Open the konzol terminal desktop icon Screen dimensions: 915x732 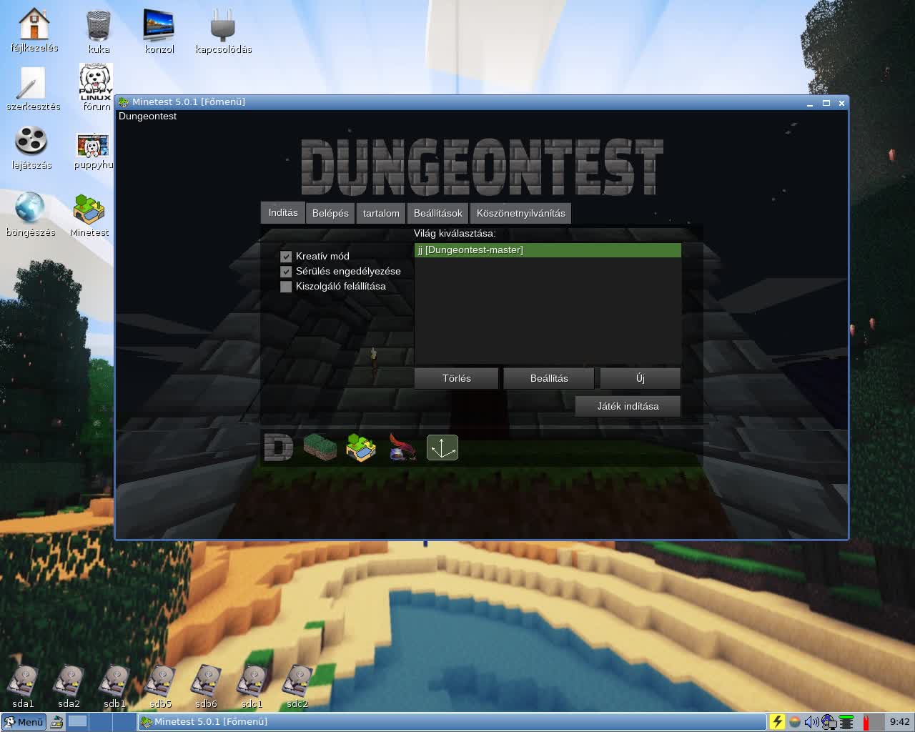point(159,32)
